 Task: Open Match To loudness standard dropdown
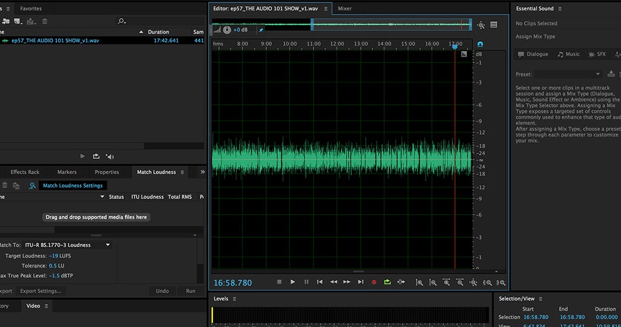coord(67,245)
